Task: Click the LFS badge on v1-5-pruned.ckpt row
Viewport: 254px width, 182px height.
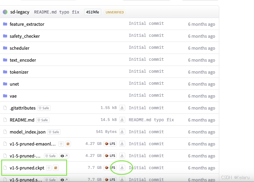Action: coord(110,168)
